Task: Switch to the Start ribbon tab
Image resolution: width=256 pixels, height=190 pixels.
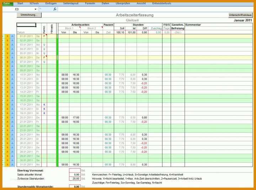Action: pos(20,4)
